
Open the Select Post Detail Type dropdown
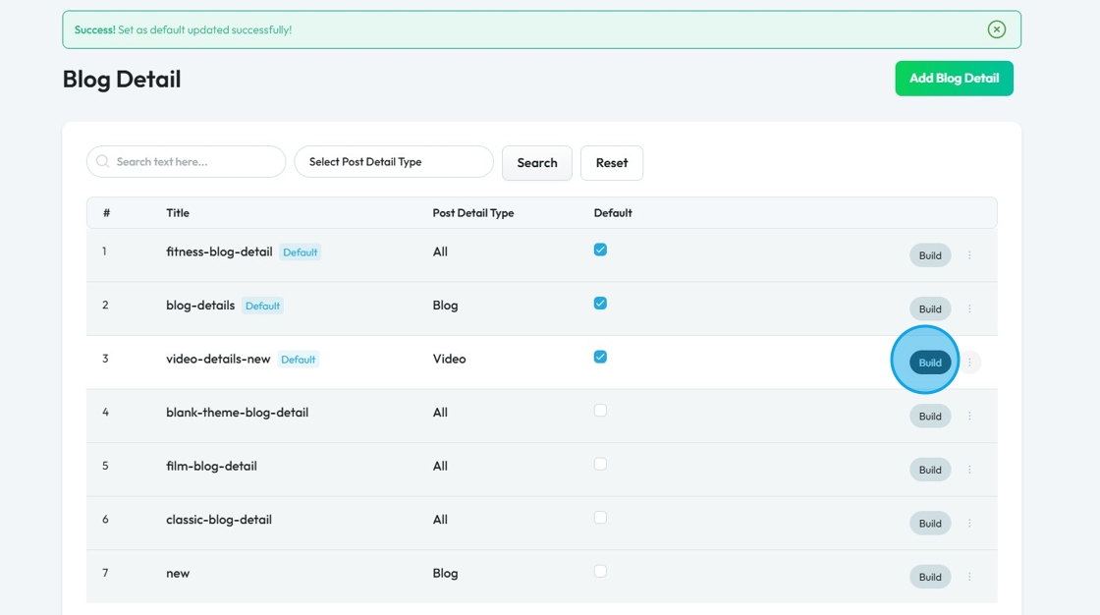[x=393, y=162]
